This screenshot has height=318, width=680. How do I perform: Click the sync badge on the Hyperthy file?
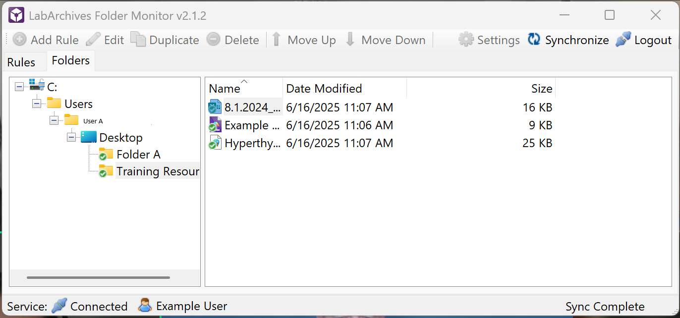tap(212, 145)
